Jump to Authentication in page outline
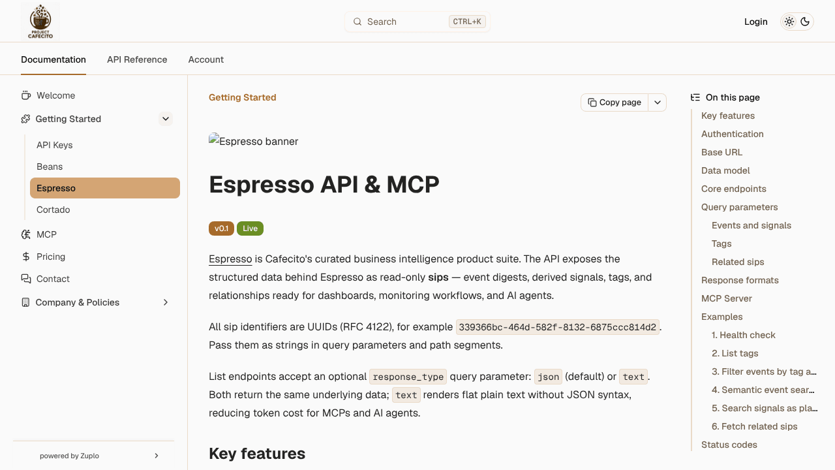 pyautogui.click(x=733, y=134)
